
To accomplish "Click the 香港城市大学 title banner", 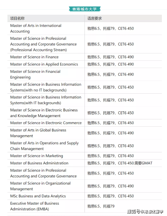I will 85,9.
